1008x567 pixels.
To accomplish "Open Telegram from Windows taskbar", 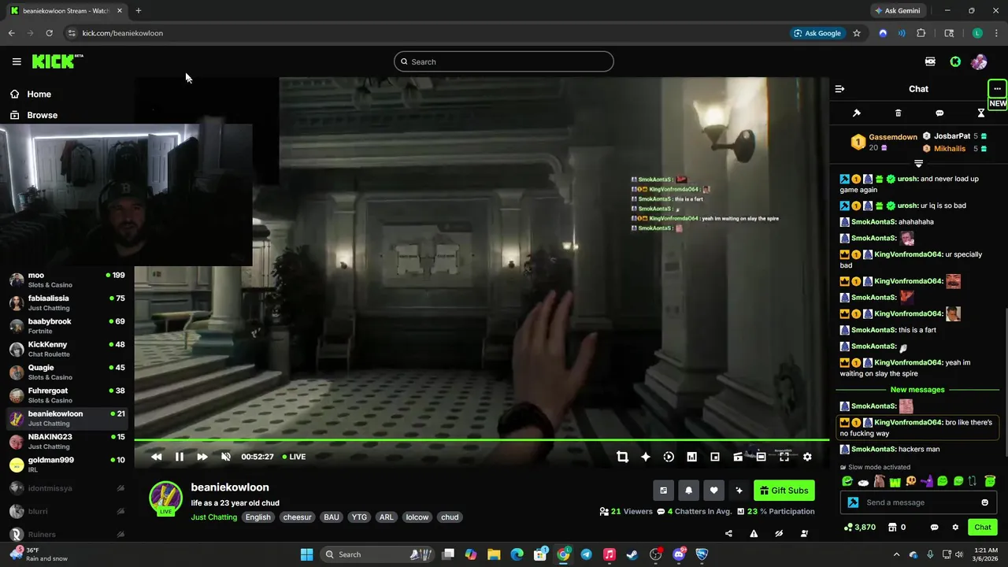I will click(x=586, y=554).
